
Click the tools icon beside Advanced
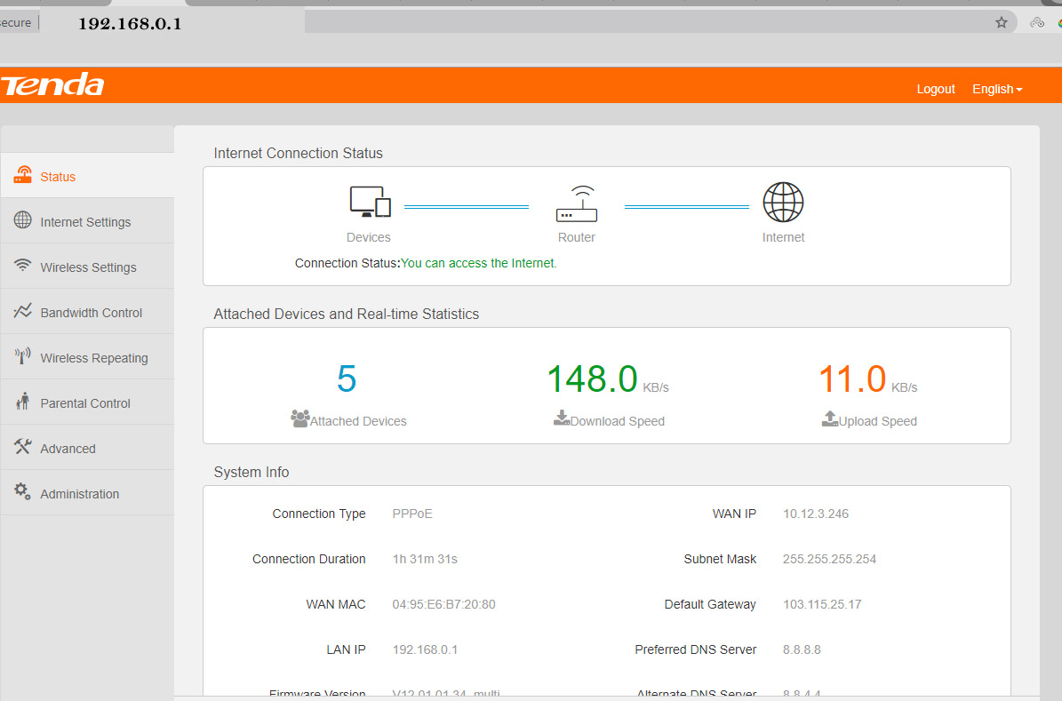pos(23,447)
